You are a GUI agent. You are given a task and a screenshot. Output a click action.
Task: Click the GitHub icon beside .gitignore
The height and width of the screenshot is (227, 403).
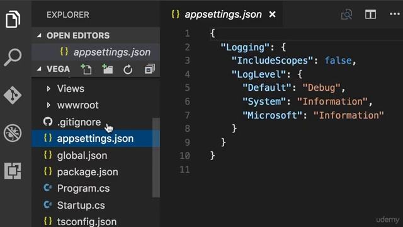(48, 122)
